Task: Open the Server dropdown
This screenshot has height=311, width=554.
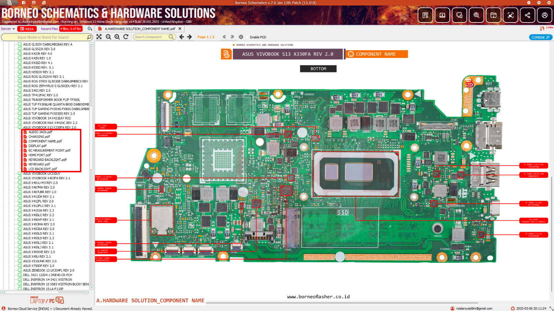Action: 8,29
